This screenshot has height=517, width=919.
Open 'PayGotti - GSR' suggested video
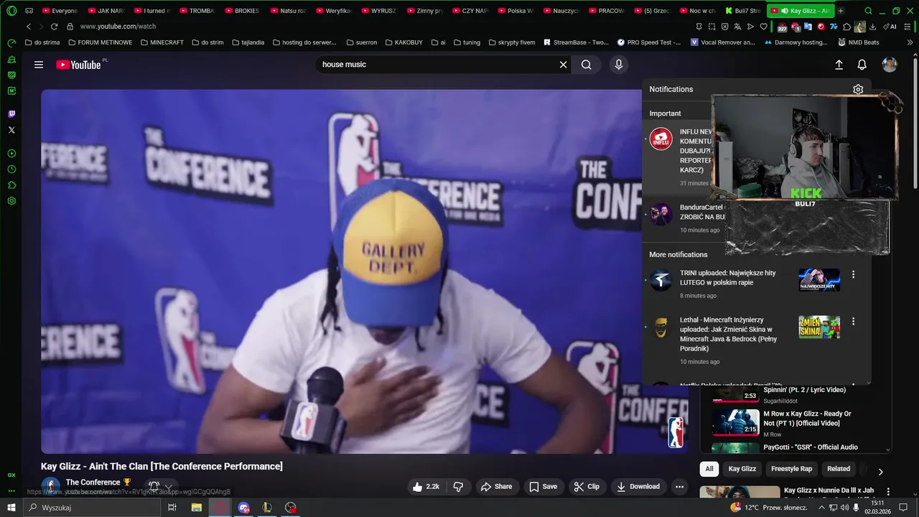[x=811, y=447]
